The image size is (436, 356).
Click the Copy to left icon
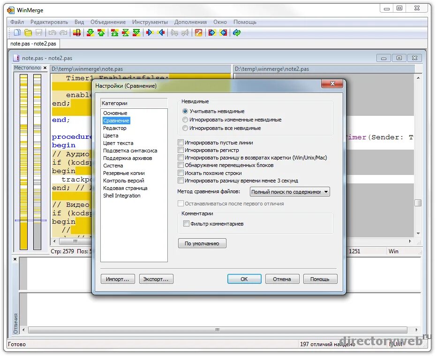tap(161, 32)
